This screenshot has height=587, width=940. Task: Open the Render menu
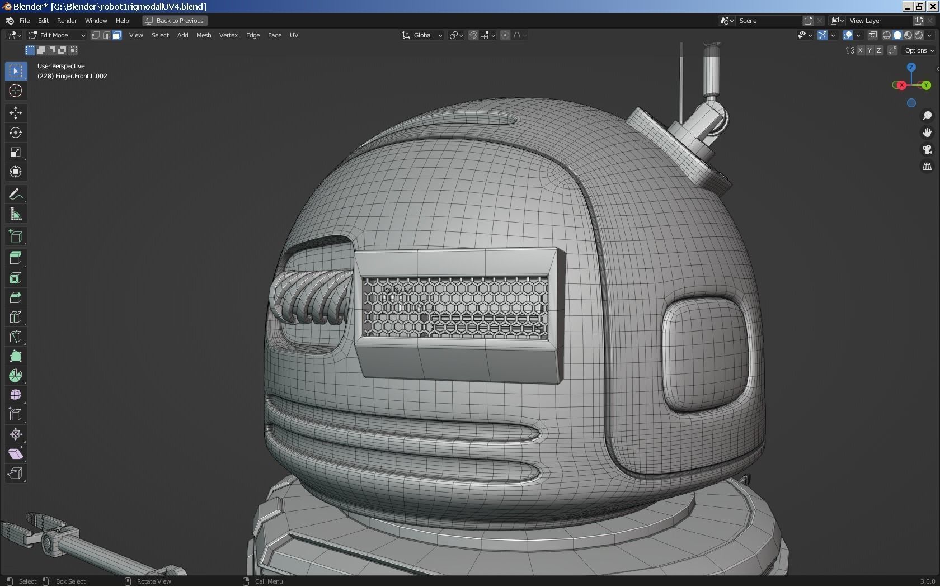click(x=67, y=21)
